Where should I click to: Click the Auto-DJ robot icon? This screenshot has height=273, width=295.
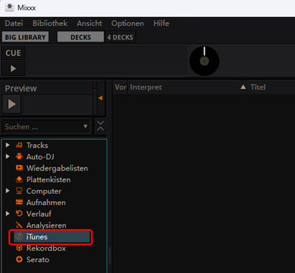(x=19, y=156)
